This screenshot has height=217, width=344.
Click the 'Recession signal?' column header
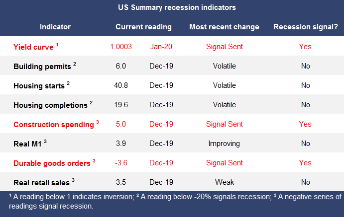tap(305, 27)
